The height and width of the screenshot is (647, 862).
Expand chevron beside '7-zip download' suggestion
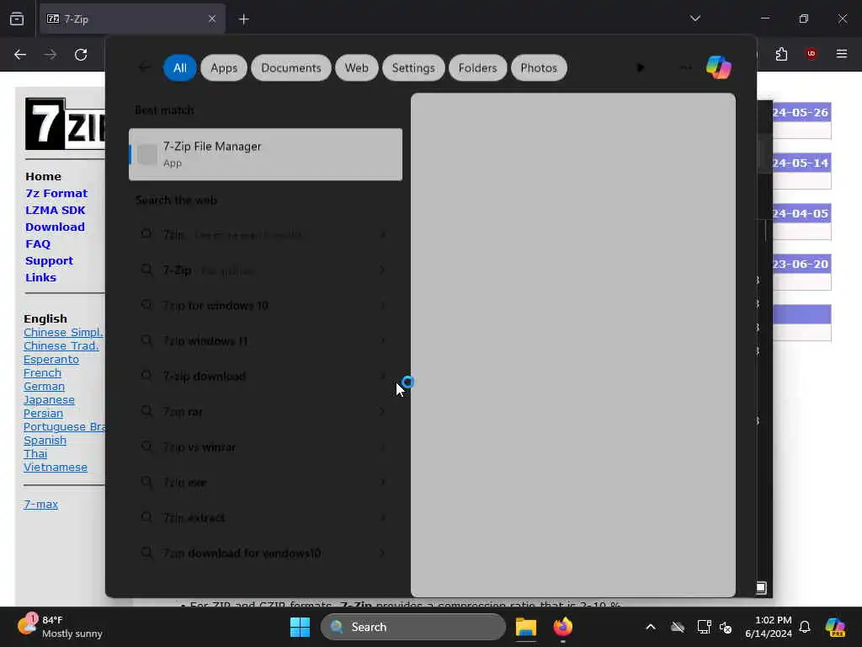(383, 376)
